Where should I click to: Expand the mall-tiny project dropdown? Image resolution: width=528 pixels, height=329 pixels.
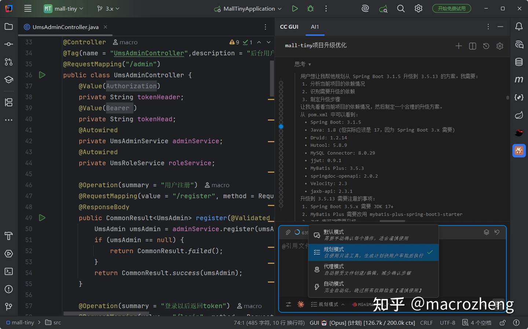point(64,8)
